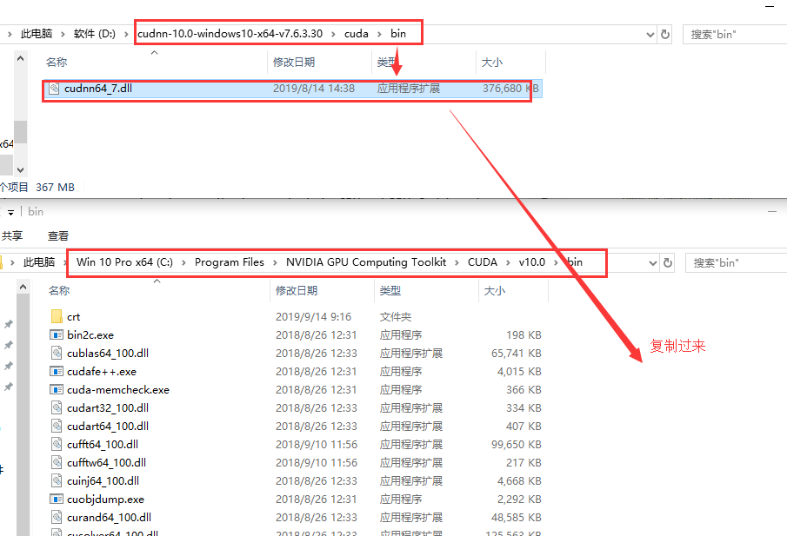The image size is (787, 536).
Task: Select cufft64_100.dll file name
Action: coord(103,444)
